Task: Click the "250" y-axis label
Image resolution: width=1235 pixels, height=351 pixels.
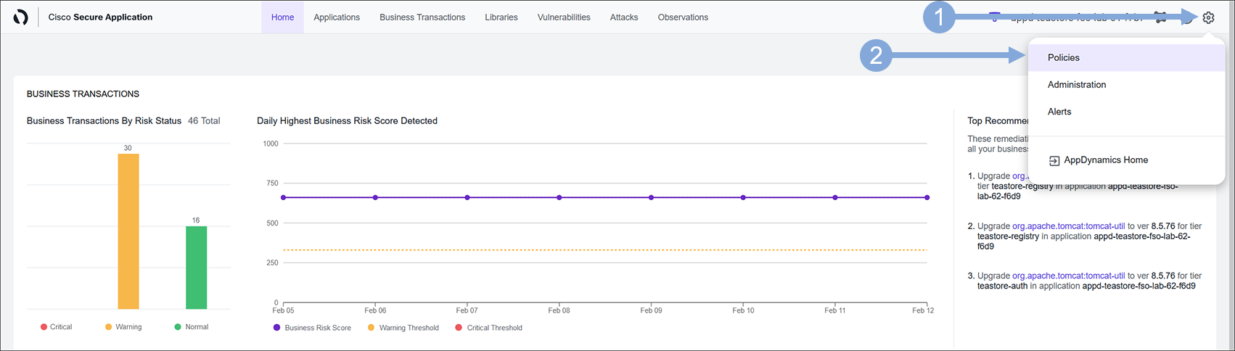Action: tap(272, 263)
